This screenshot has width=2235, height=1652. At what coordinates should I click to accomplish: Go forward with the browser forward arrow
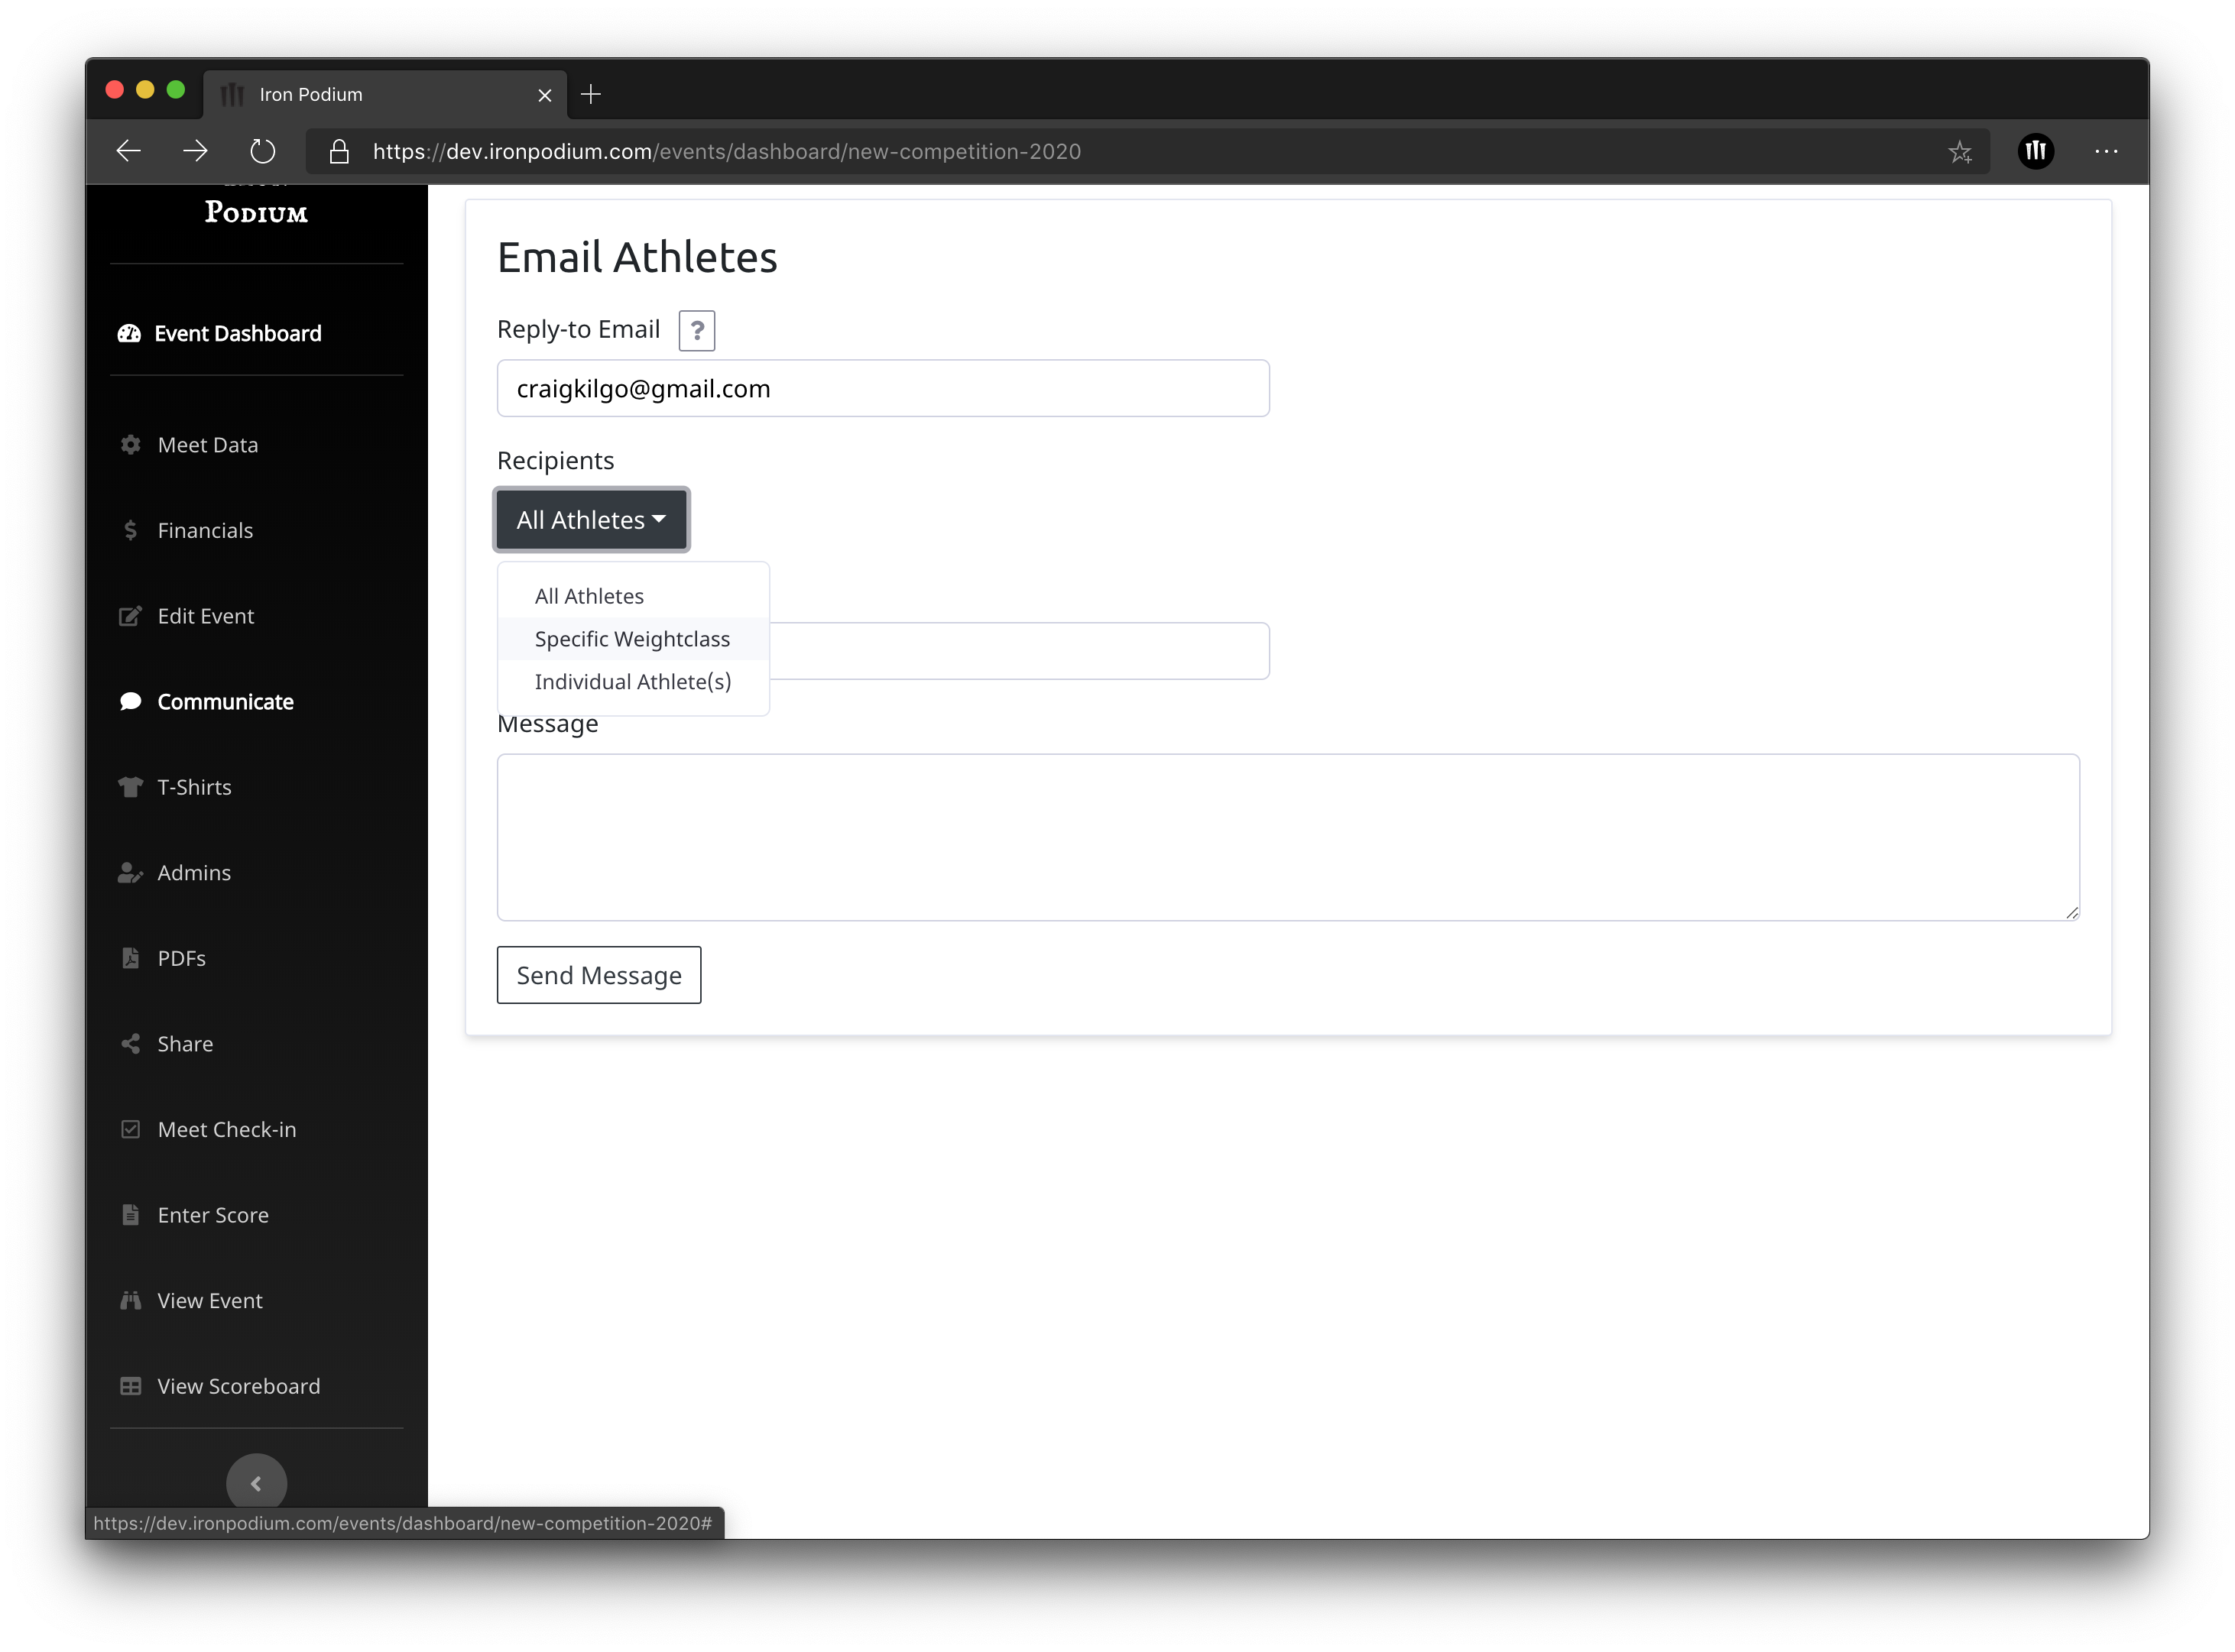tap(195, 151)
